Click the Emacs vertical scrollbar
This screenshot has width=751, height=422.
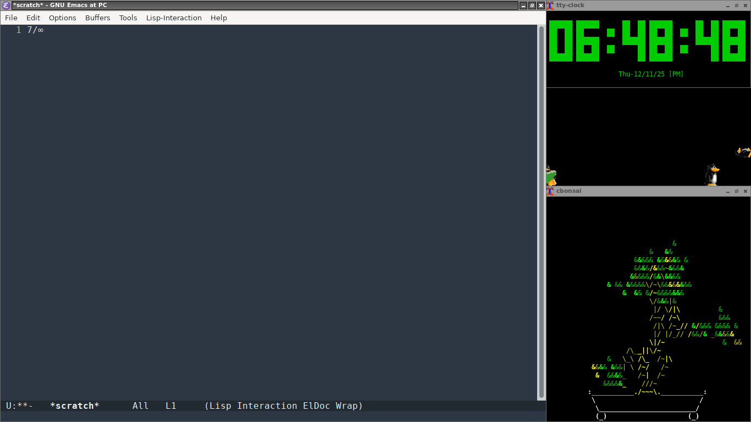tap(542, 212)
